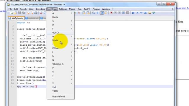Screen dimensions: 189x106
Task: Open the ? help menu
Action: pyautogui.click(x=113, y=9)
